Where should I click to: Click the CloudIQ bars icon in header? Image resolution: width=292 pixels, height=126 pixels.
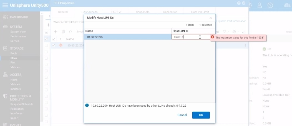[287, 5]
